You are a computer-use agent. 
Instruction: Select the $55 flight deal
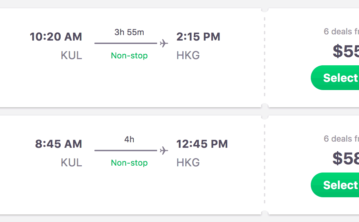(x=336, y=78)
